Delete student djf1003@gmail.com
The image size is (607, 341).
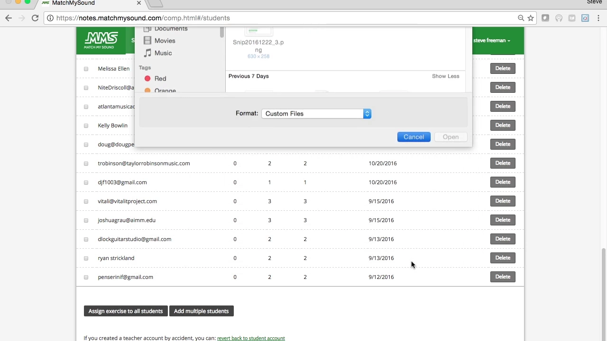point(503,182)
